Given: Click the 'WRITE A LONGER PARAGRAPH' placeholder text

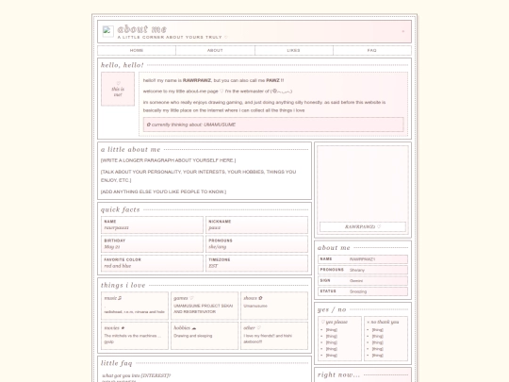Looking at the screenshot, I should (168, 160).
